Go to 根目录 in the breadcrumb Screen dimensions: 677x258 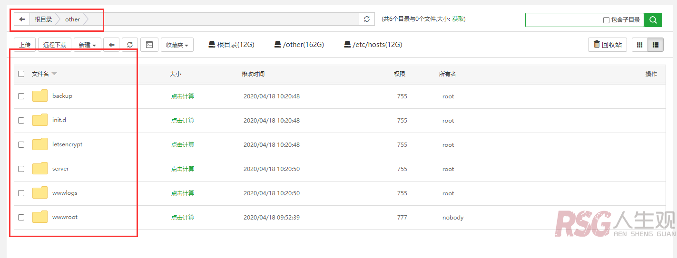[43, 19]
